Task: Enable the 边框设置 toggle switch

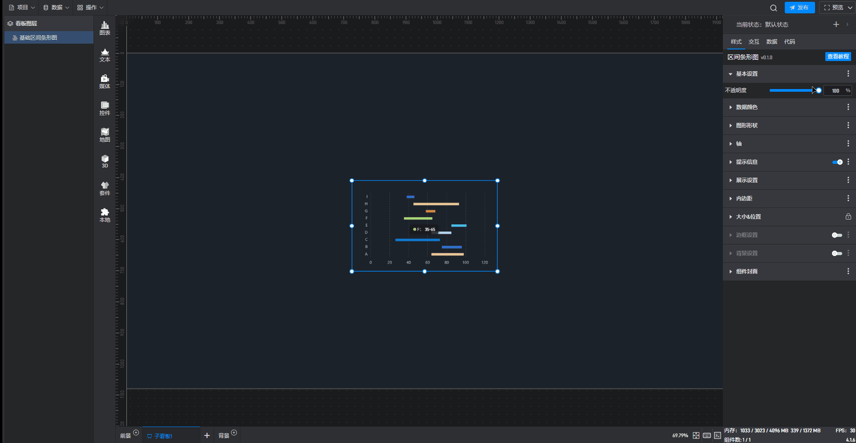Action: coord(837,235)
